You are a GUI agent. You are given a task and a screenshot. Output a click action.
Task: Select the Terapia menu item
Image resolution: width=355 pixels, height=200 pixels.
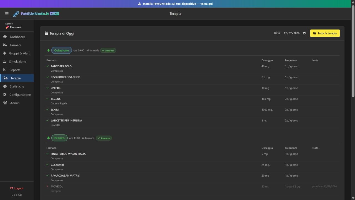pos(17,78)
